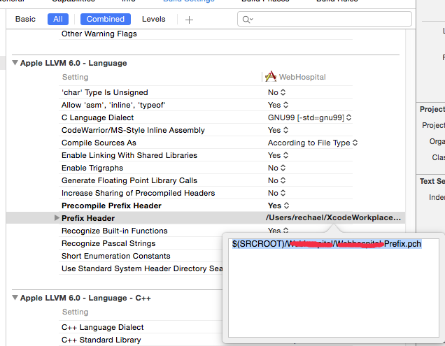
Task: Click the WebHospital target app icon
Action: tap(271, 77)
